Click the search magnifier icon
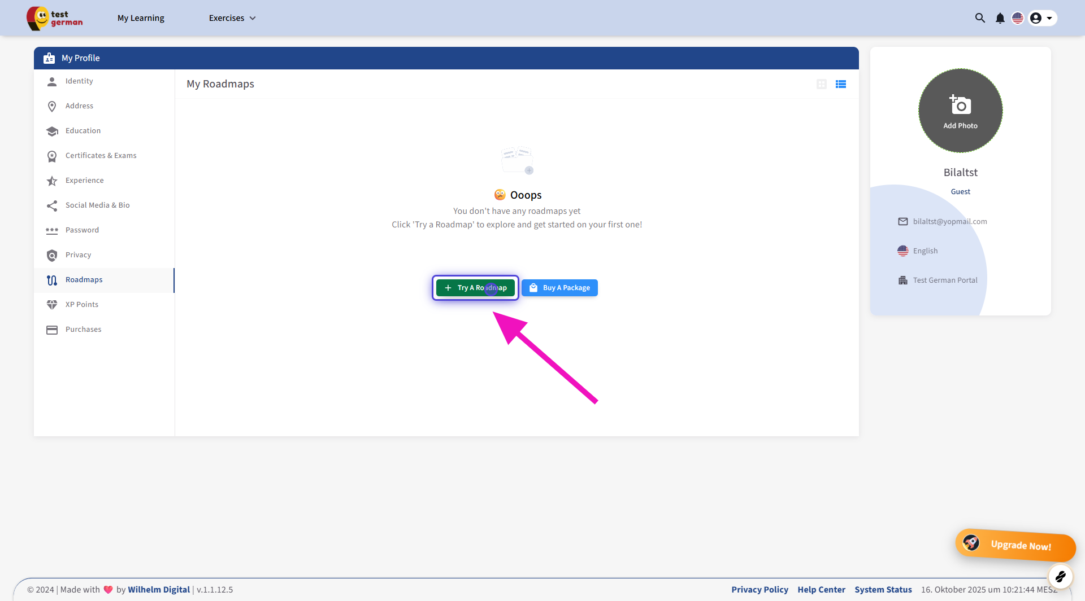1085x601 pixels. coord(980,18)
